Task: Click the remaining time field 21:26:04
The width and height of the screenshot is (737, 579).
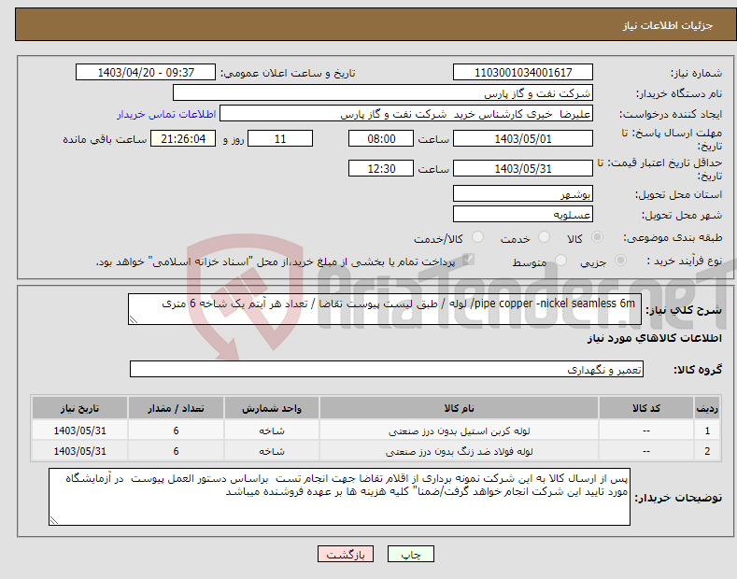Action: click(x=183, y=138)
